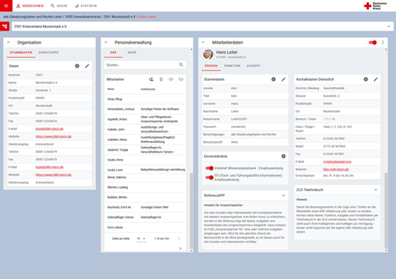
Task: Add a new Mitarbeiter
Action: click(x=151, y=79)
